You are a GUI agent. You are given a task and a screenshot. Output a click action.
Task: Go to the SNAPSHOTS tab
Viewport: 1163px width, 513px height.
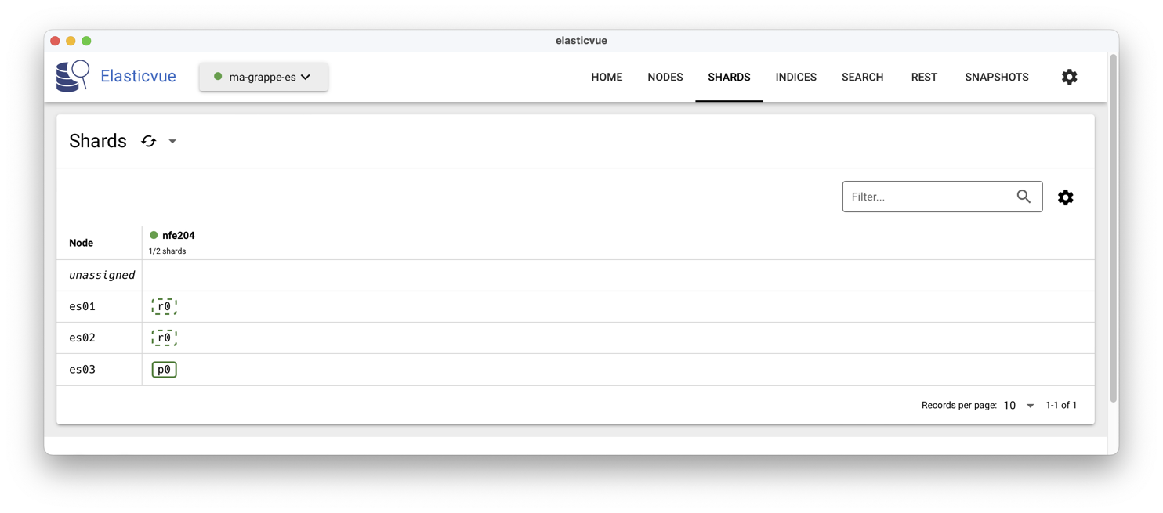pyautogui.click(x=997, y=77)
